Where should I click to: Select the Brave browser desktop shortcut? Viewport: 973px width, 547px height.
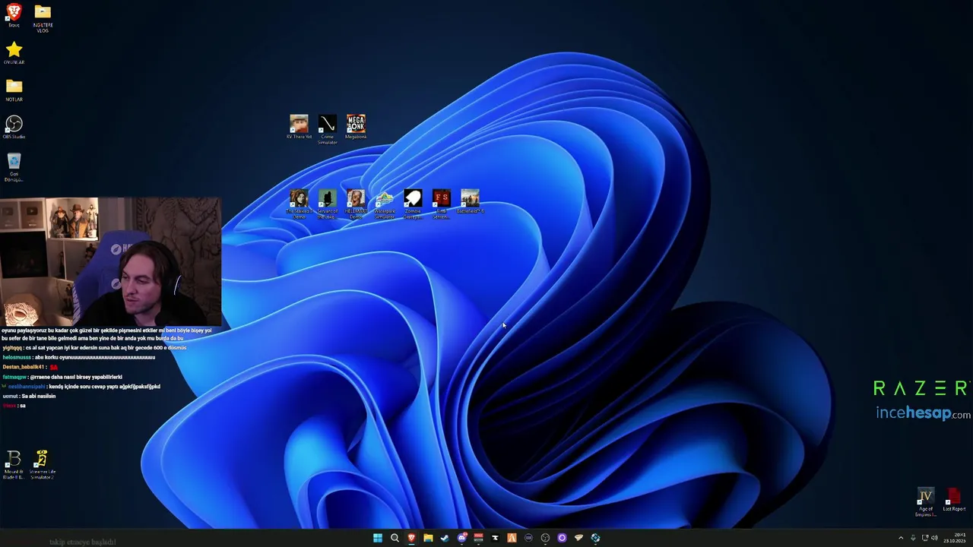click(14, 15)
